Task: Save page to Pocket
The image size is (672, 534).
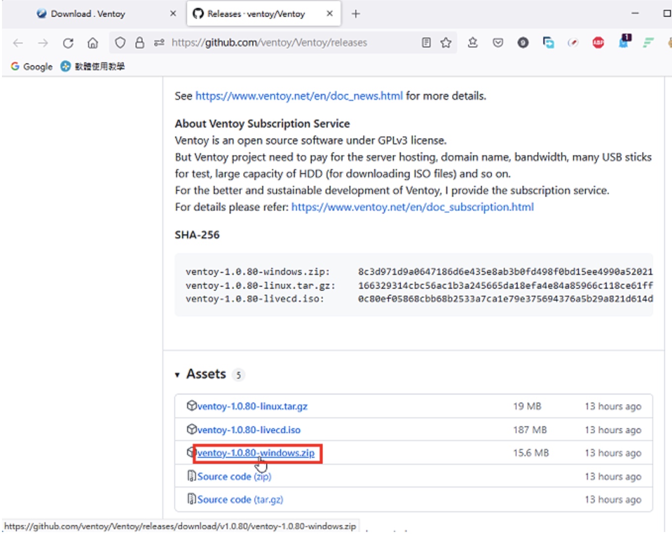Action: (x=498, y=43)
